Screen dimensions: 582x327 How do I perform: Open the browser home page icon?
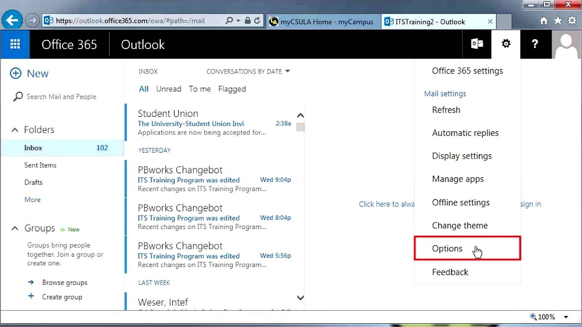[544, 21]
